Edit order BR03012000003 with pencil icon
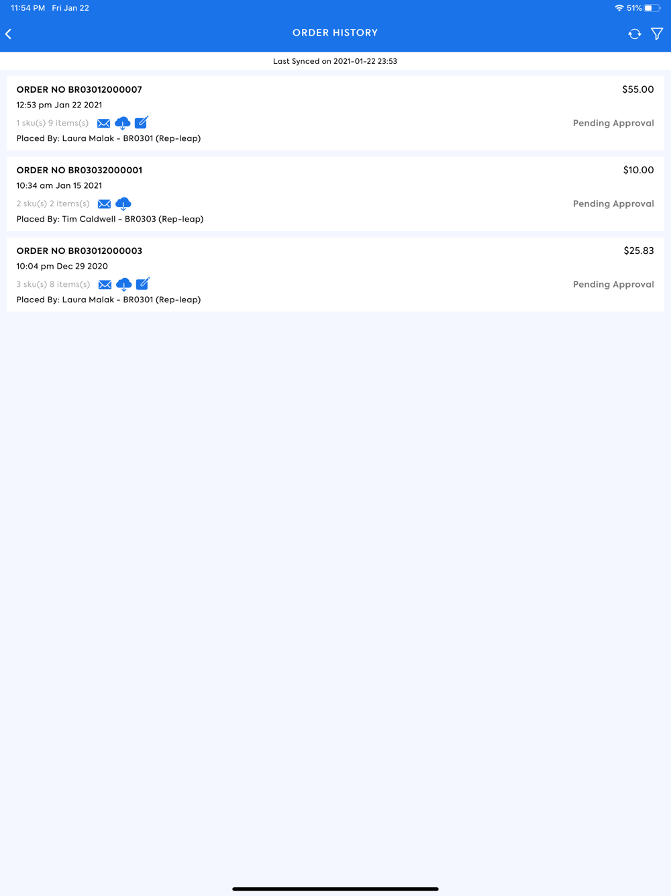The image size is (671, 896). coord(143,283)
